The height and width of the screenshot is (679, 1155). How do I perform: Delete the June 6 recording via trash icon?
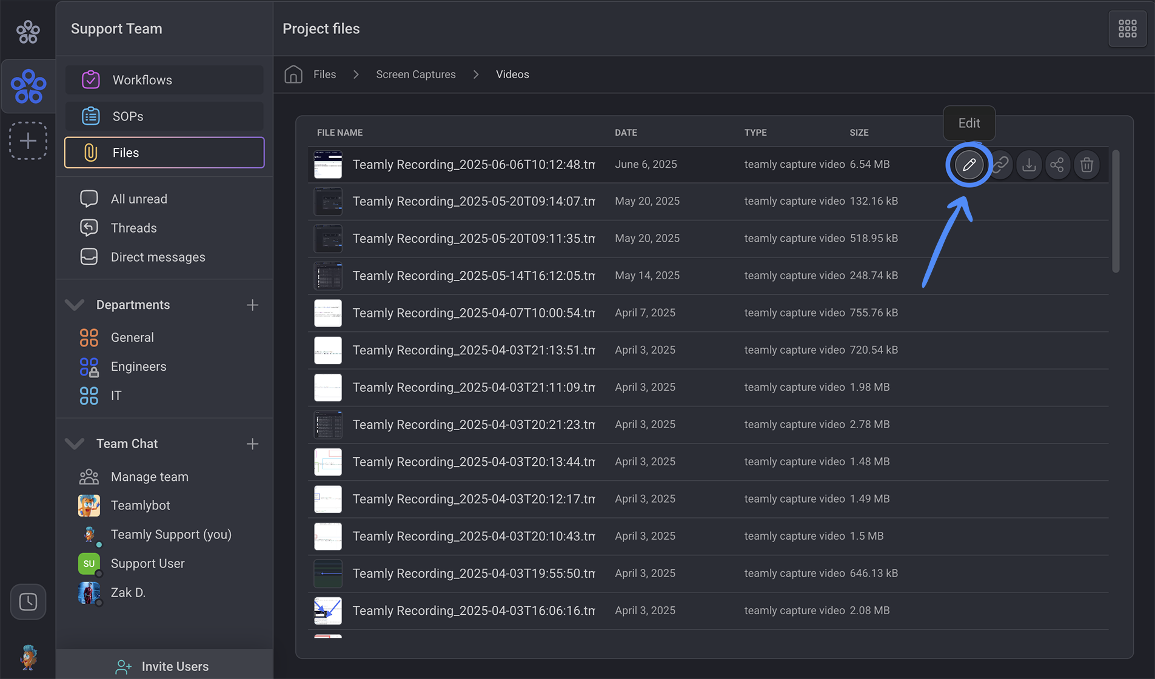click(1086, 164)
